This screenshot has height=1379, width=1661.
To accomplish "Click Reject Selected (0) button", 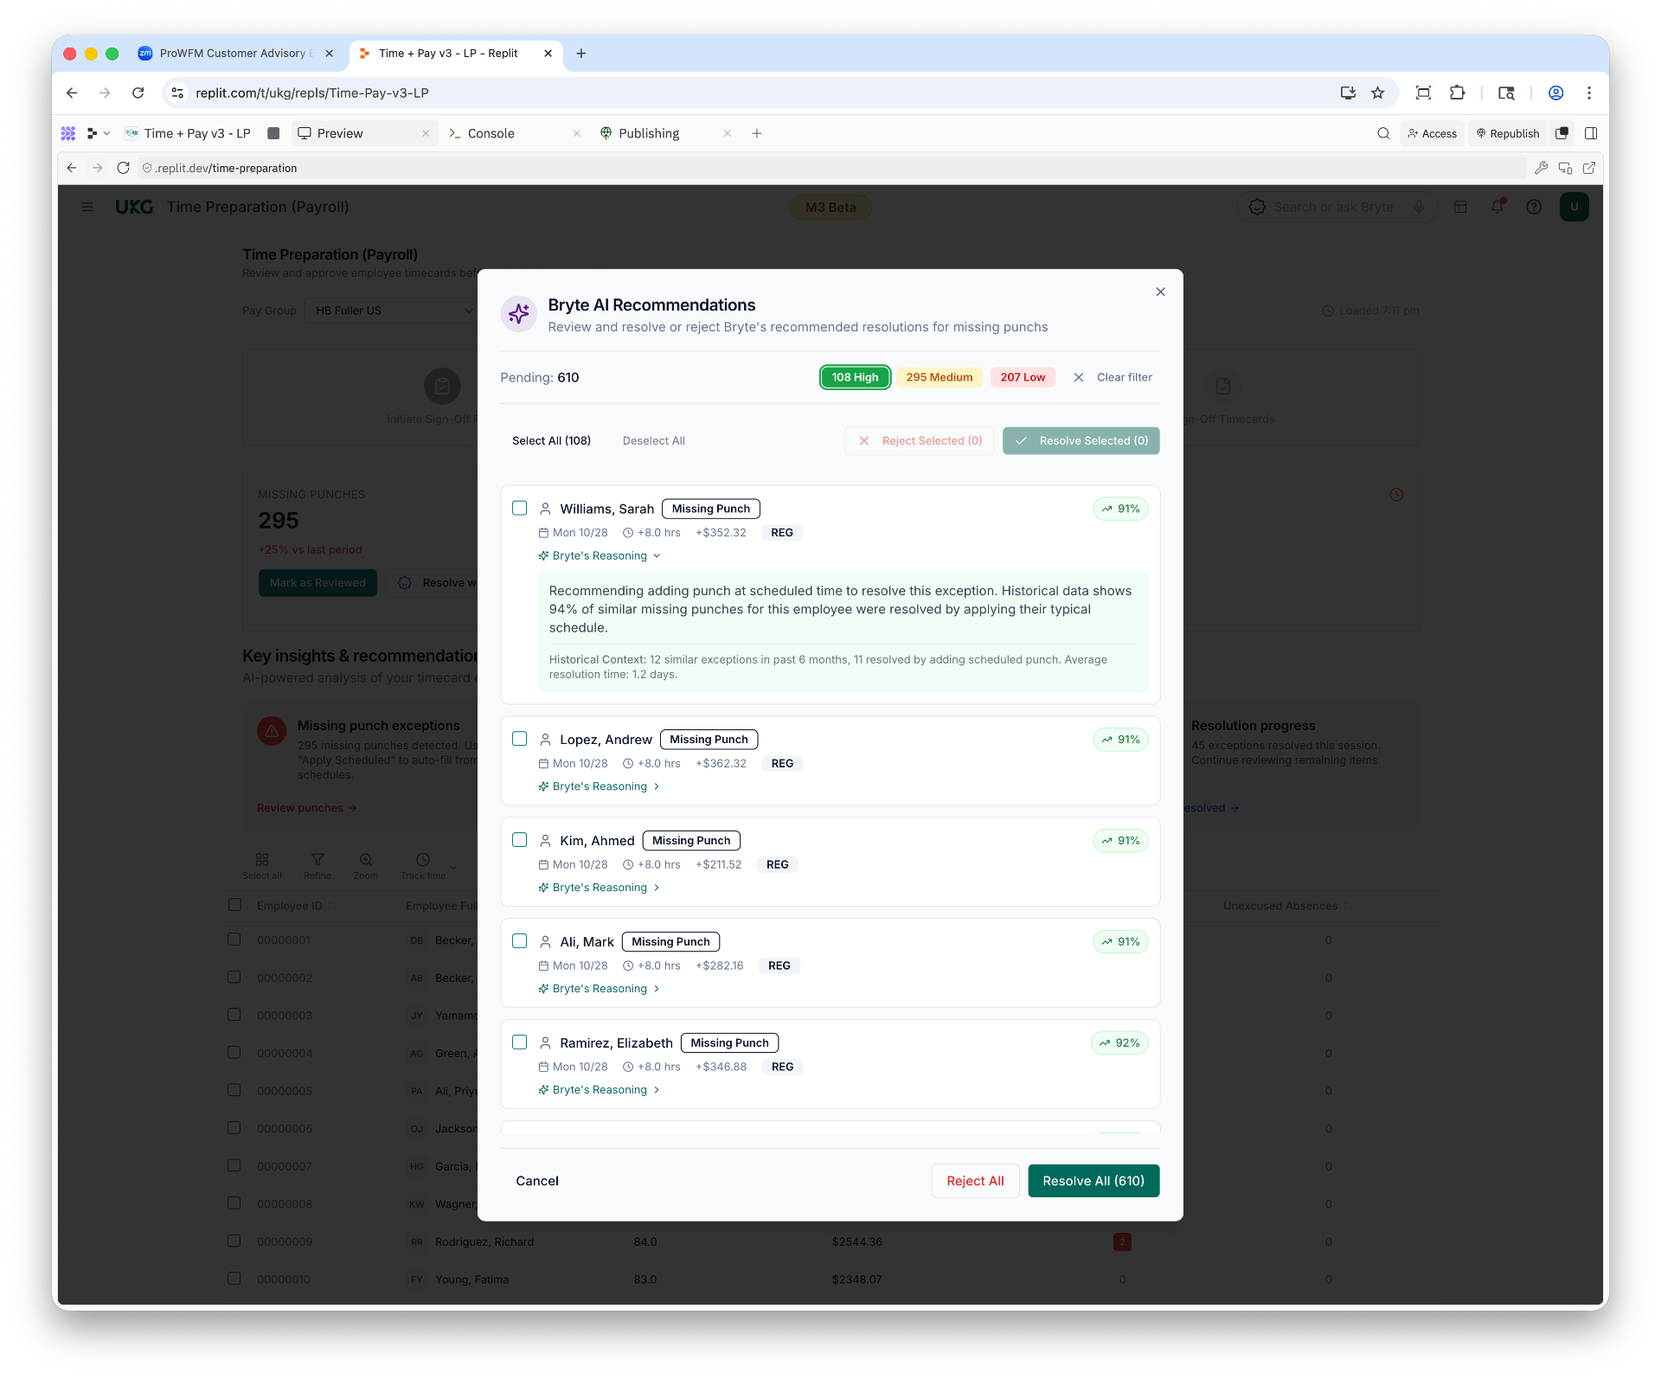I will pos(920,440).
